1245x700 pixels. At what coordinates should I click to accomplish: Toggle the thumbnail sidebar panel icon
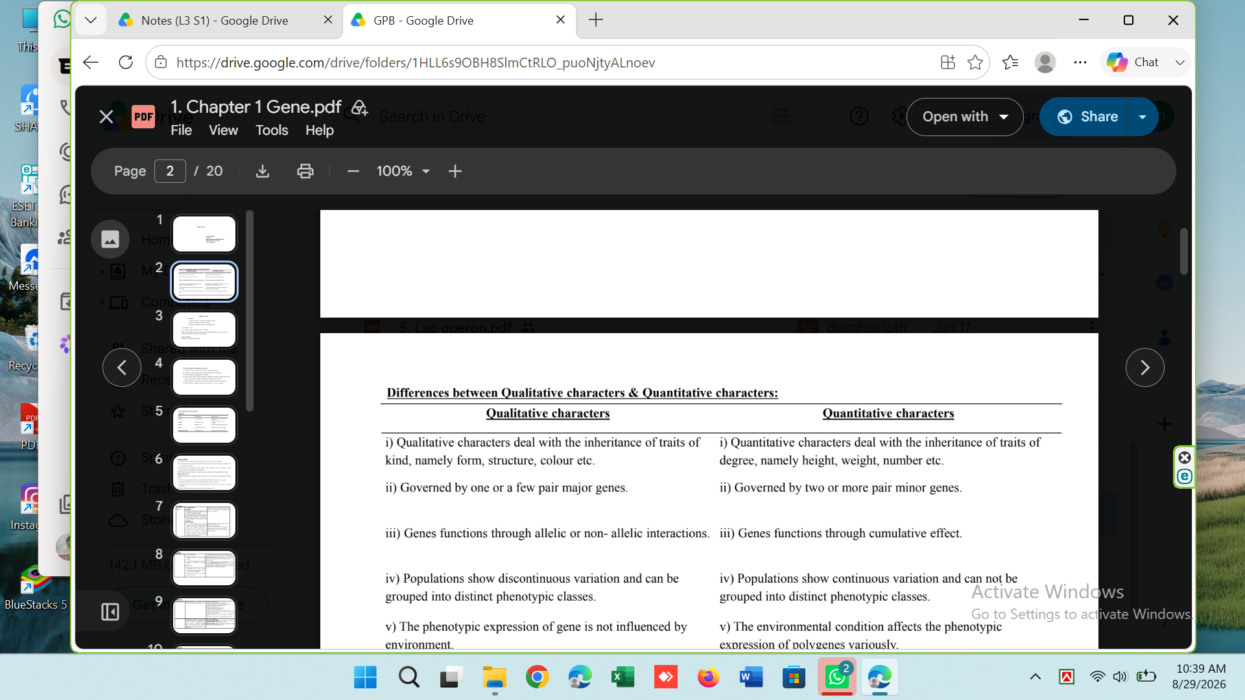[110, 612]
